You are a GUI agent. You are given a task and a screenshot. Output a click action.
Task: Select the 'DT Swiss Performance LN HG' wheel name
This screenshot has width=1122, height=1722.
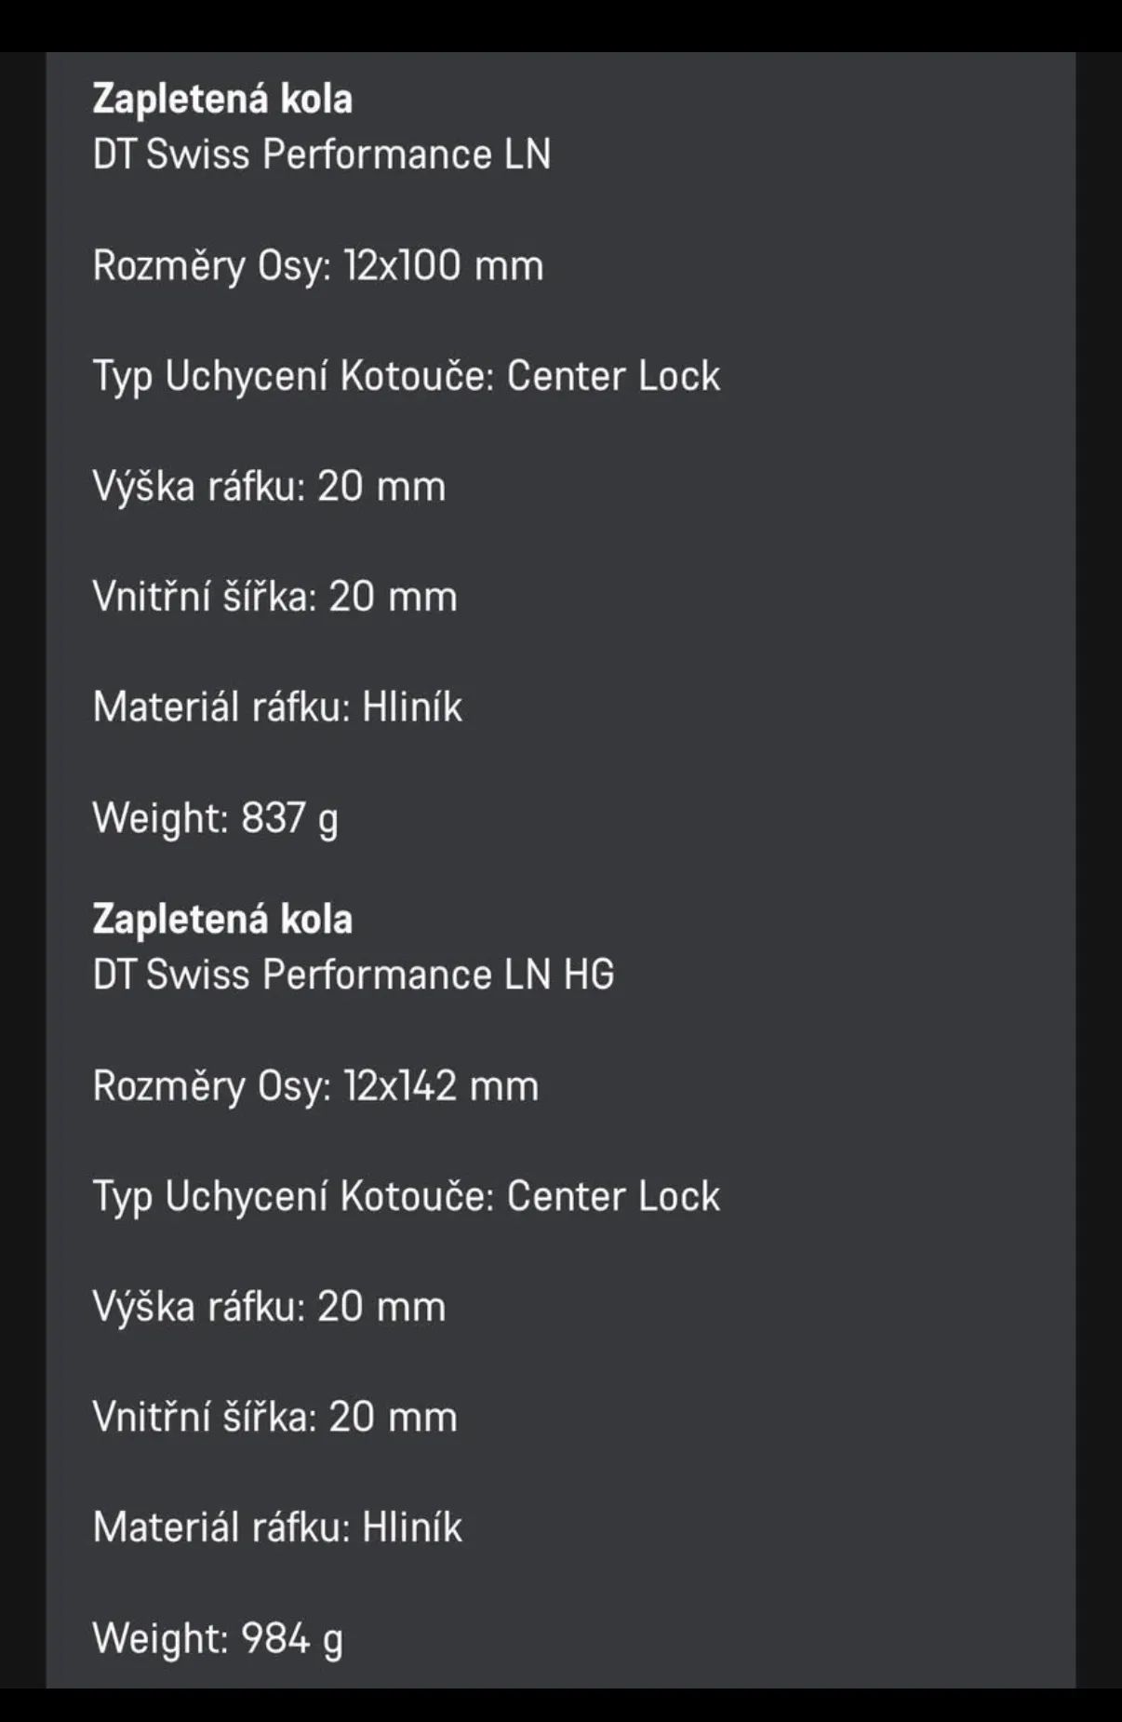(x=354, y=975)
